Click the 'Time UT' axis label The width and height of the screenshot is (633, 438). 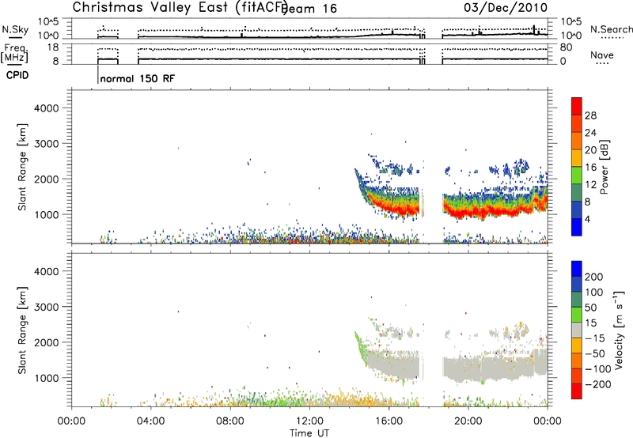coord(309,433)
